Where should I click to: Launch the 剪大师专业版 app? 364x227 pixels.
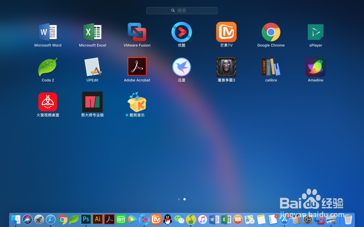coord(92,102)
